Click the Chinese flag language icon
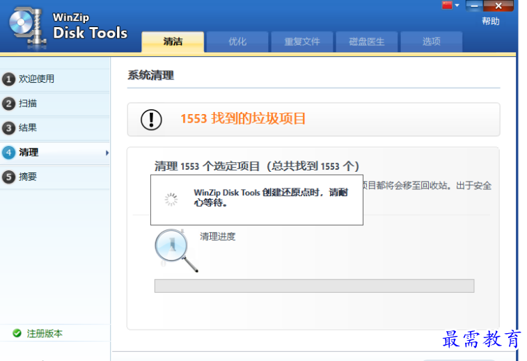This screenshot has height=361, width=527. (x=447, y=6)
